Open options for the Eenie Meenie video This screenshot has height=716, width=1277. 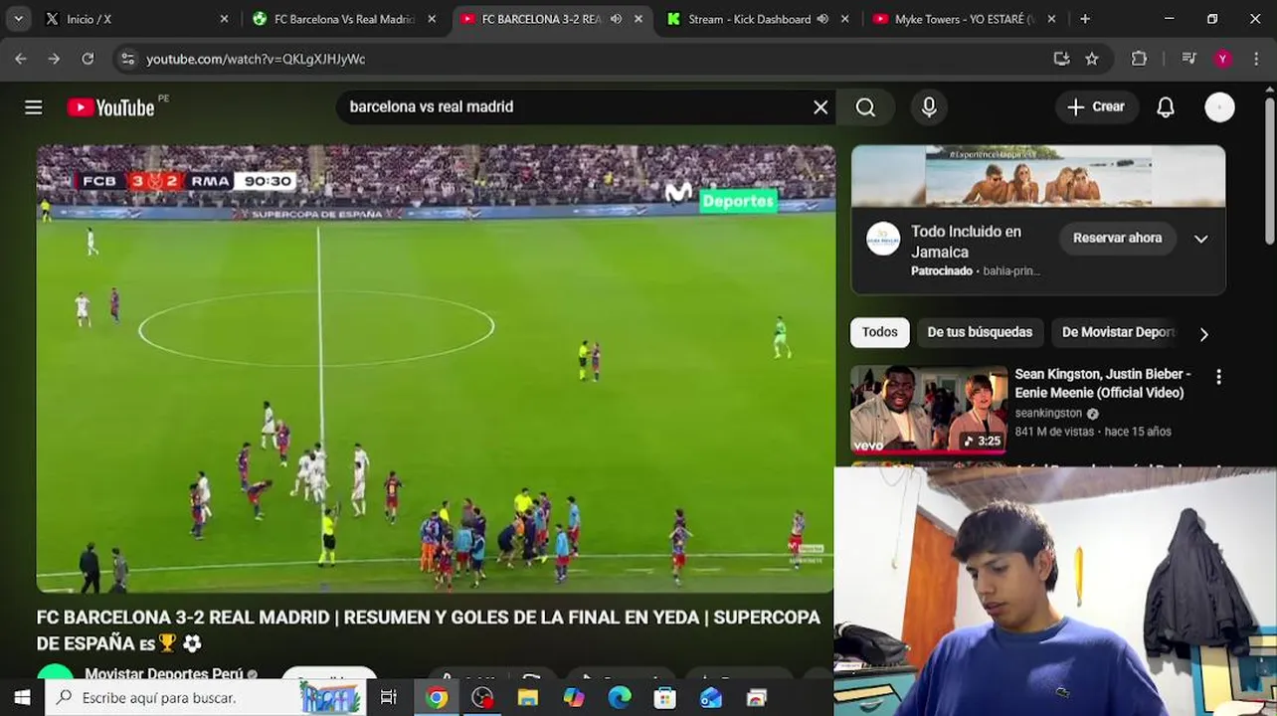[x=1218, y=377]
